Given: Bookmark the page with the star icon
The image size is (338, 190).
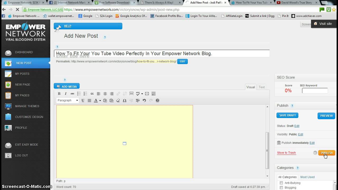Looking at the screenshot, I should [335, 9].
